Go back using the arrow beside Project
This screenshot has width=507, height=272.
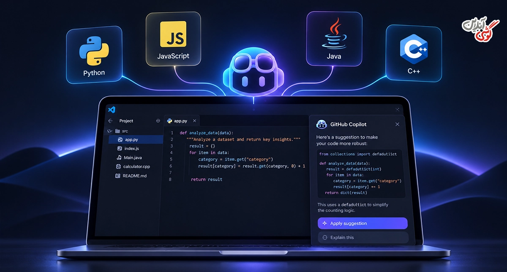coord(111,121)
